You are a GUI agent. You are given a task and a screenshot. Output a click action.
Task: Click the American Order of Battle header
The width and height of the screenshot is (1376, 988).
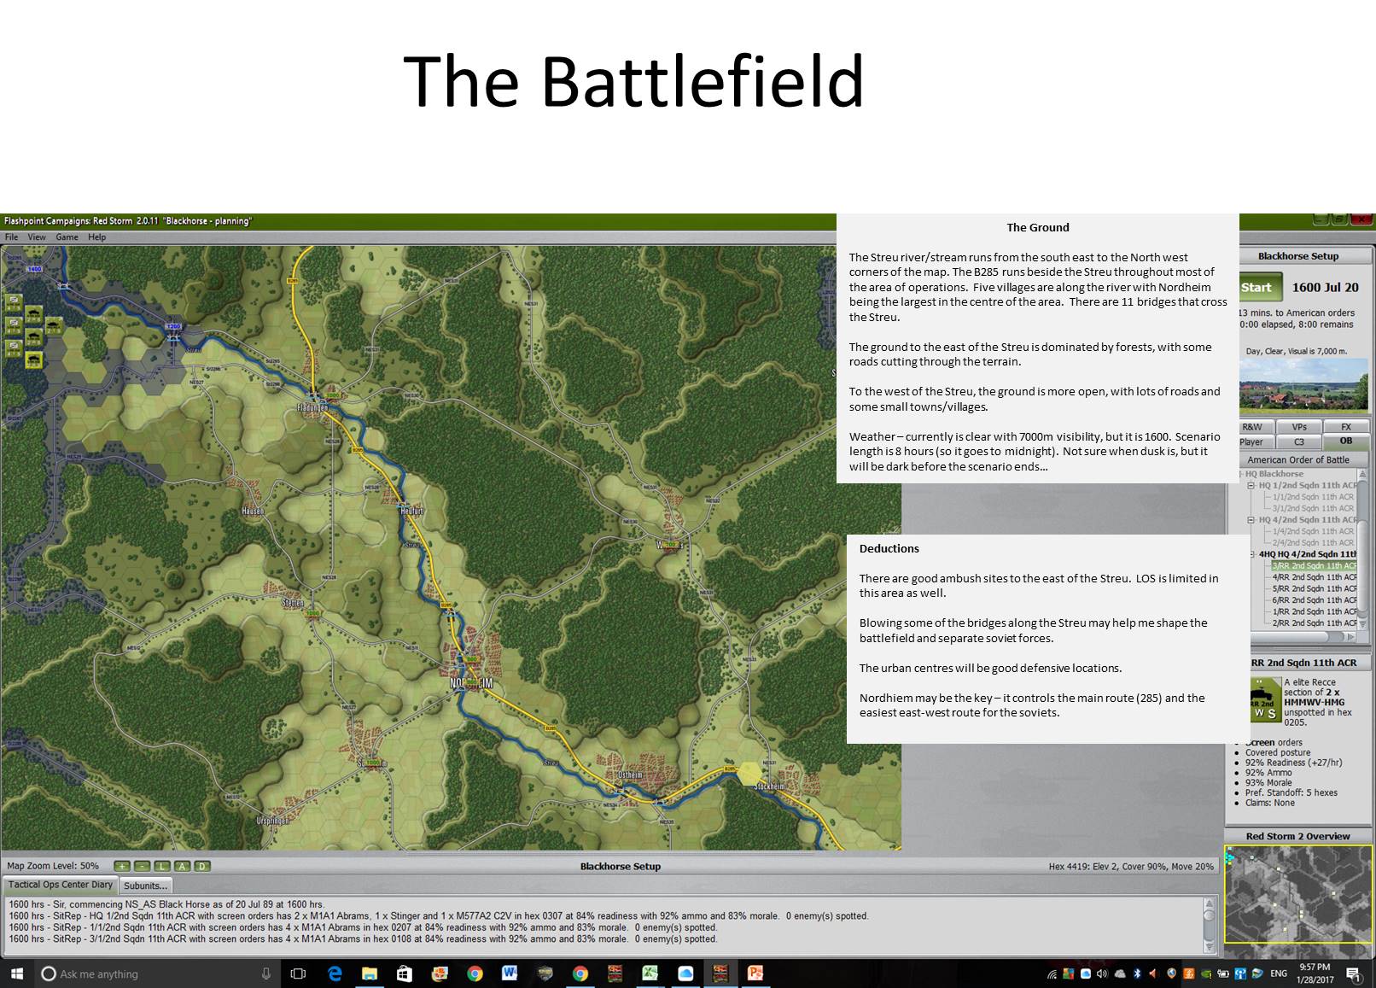tap(1298, 459)
